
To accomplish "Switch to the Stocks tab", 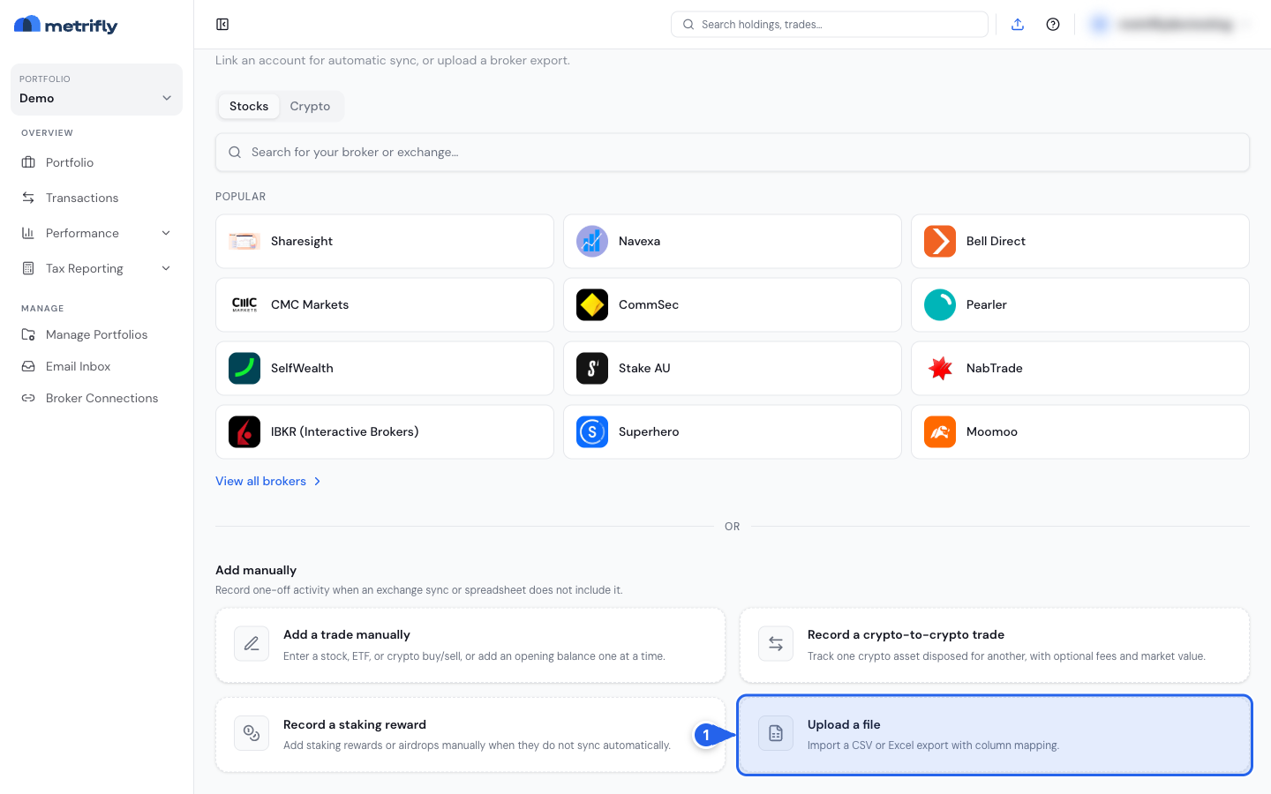I will [249, 106].
